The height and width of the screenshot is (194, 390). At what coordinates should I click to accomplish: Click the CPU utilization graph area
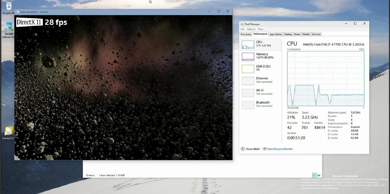point(326,78)
